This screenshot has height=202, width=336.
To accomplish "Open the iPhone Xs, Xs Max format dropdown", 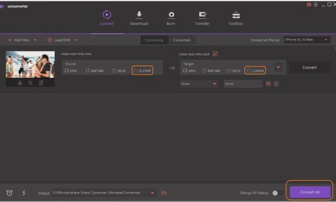I will click(307, 40).
